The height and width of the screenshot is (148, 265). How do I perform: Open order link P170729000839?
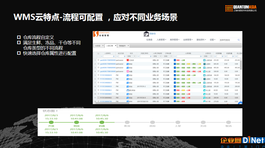coord(106,75)
